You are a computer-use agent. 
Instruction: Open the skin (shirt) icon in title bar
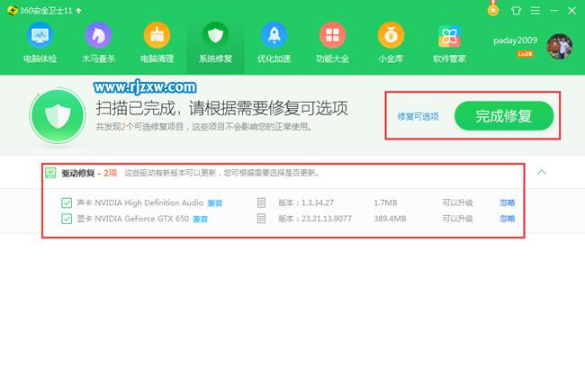(x=517, y=11)
